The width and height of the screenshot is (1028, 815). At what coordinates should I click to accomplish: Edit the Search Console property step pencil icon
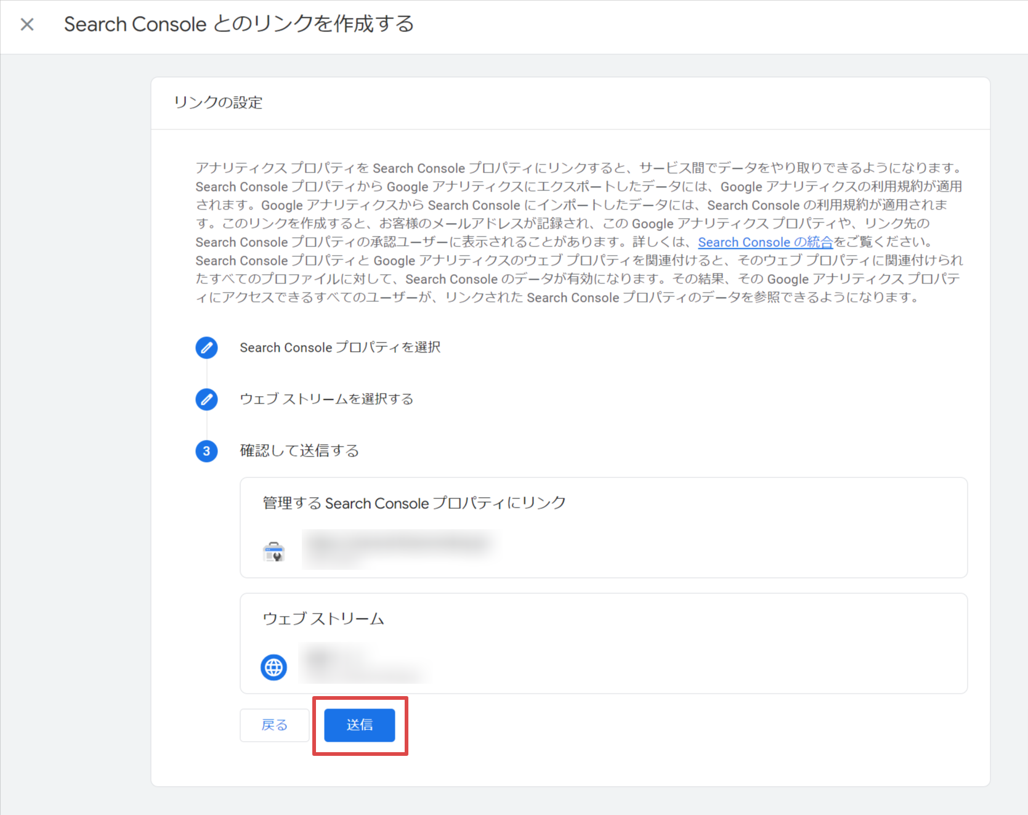click(206, 348)
